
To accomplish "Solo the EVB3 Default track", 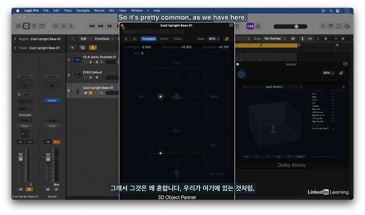I will pyautogui.click(x=91, y=77).
